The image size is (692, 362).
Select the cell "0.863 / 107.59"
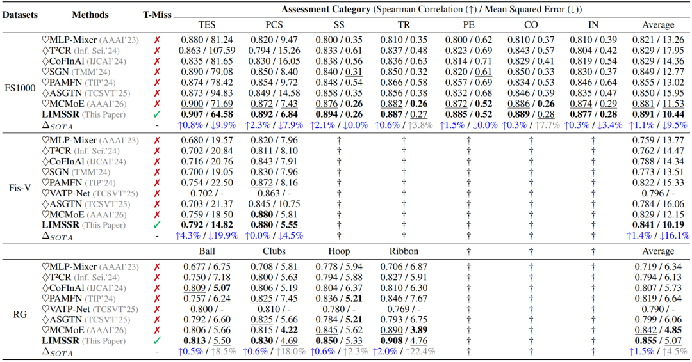[207, 51]
